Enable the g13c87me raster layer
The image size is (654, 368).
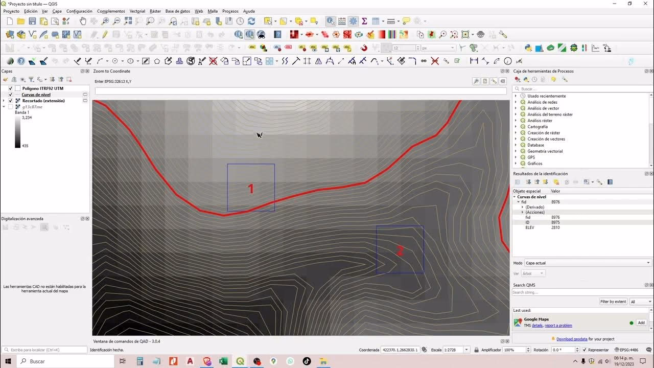(x=10, y=106)
